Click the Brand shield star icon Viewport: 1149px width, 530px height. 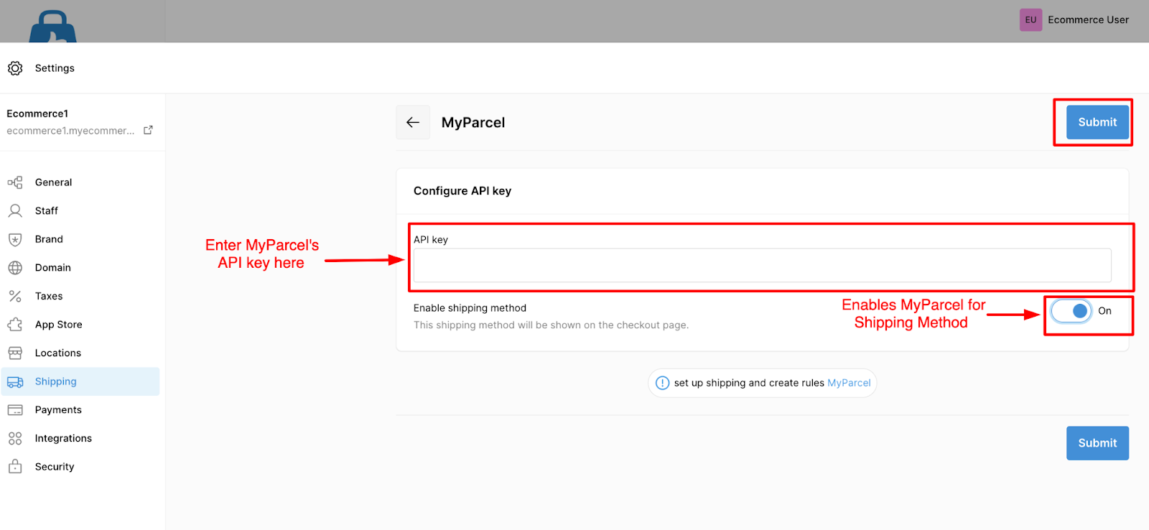(15, 239)
